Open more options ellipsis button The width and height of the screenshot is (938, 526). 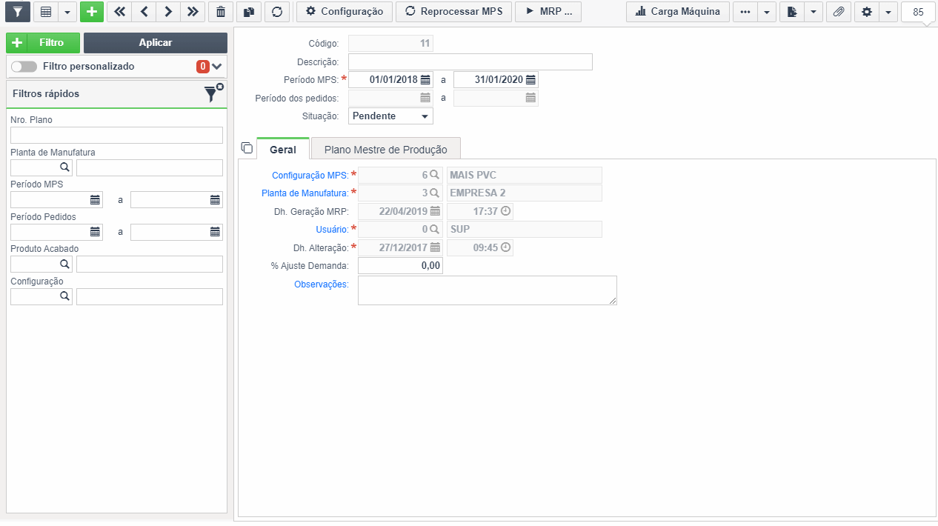coord(745,12)
